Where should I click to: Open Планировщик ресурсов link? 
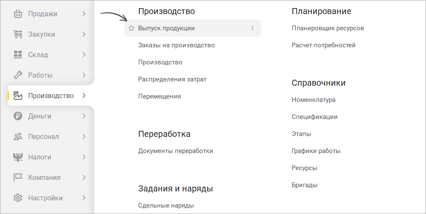[x=327, y=28]
